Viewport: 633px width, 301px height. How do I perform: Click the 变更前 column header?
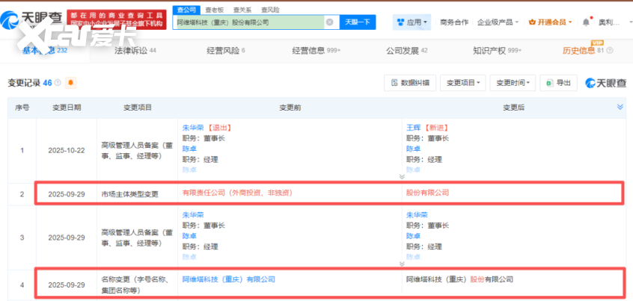290,108
